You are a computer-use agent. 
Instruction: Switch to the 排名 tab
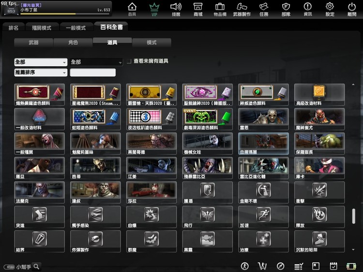(14, 28)
